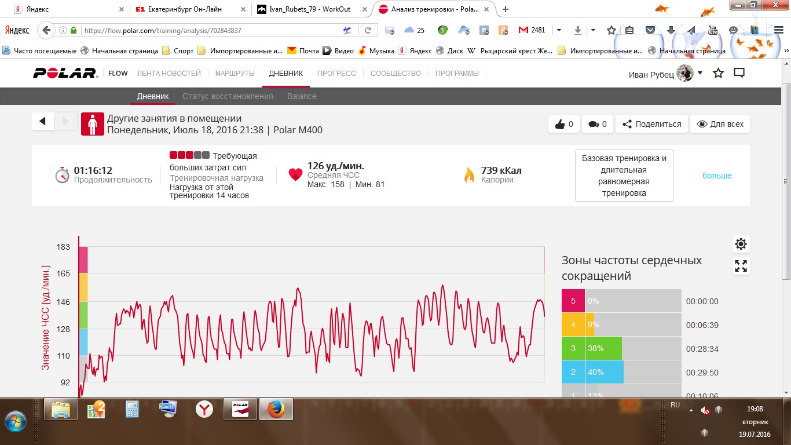This screenshot has width=791, height=445.
Task: Open the Спорт bookmarks folder
Action: [x=178, y=51]
